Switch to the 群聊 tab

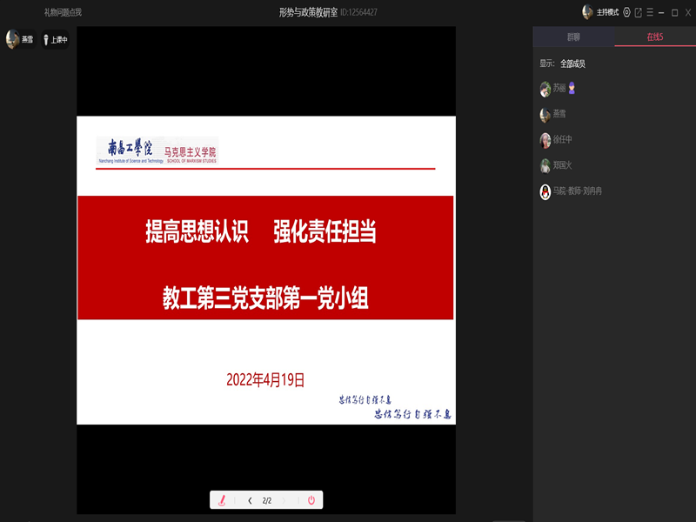tap(573, 37)
